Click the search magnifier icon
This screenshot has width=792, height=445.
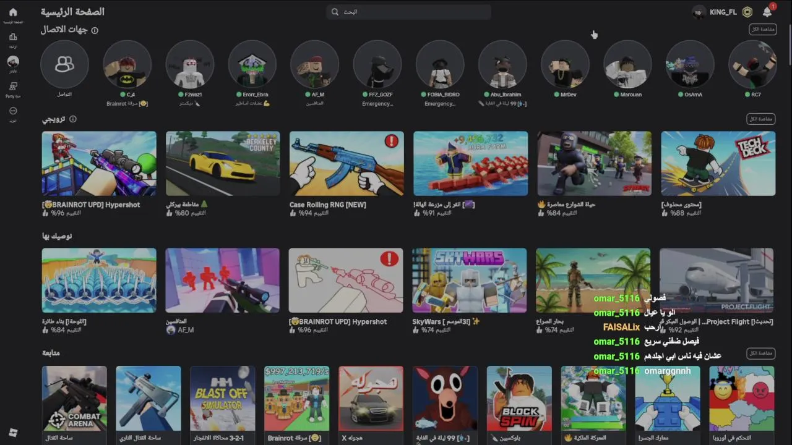pos(335,12)
